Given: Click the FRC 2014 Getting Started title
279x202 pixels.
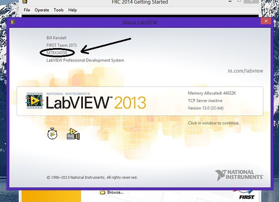Looking at the screenshot, I should [139, 2].
